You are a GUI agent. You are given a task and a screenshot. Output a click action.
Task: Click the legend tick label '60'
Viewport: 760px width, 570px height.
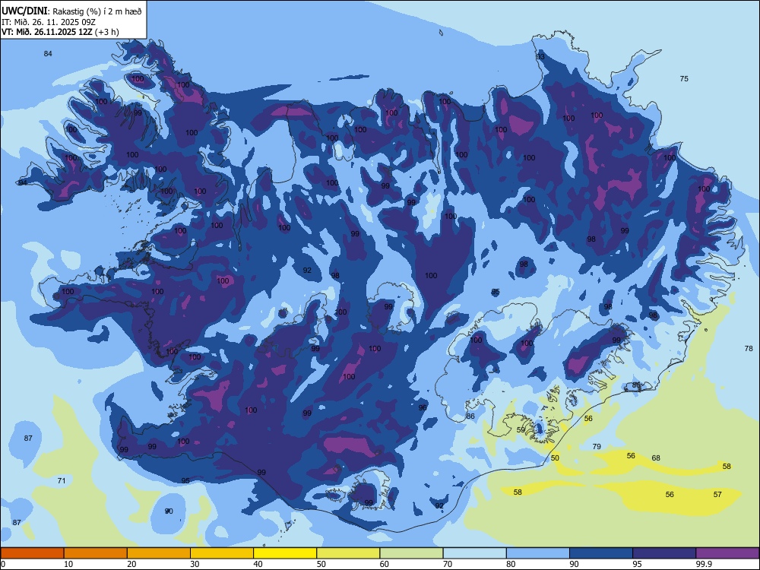(x=385, y=564)
